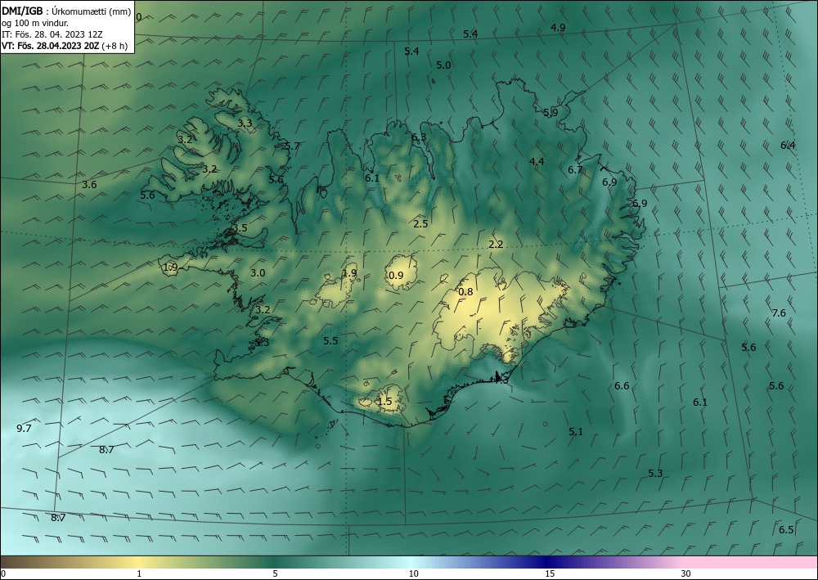
Task: Click the color scale tick label 10
Action: [413, 573]
